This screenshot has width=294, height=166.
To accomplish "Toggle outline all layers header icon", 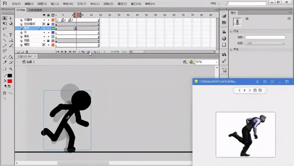I will tap(53, 15).
